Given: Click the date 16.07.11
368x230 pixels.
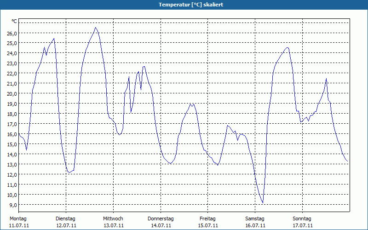Looking at the screenshot, I should 255,225.
